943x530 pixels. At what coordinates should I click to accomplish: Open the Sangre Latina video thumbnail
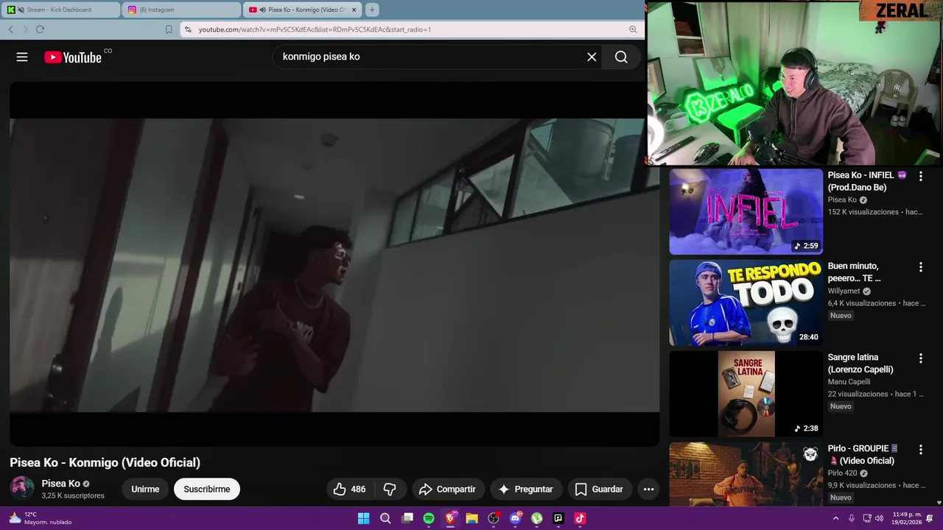click(x=746, y=394)
